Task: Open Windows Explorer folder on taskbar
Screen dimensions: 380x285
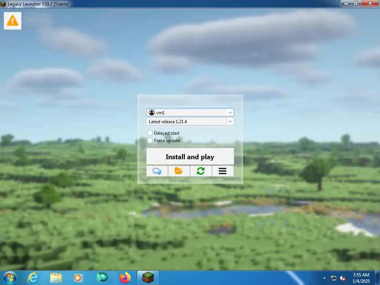Action: tap(56, 278)
